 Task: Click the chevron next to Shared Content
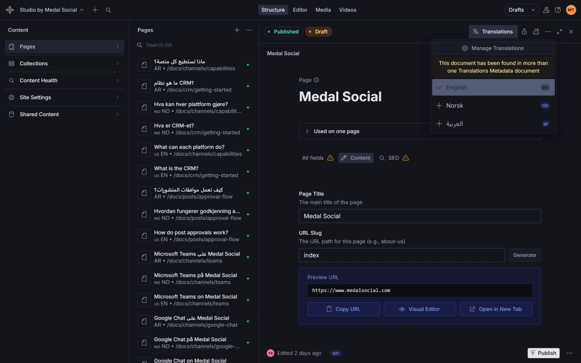point(118,114)
